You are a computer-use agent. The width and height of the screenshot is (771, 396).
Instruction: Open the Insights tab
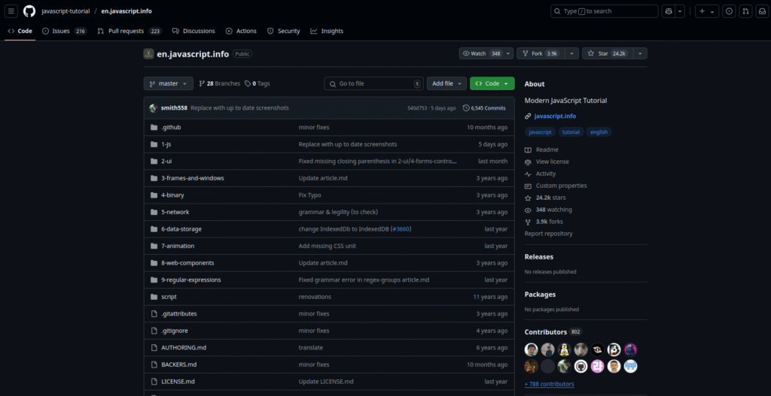(327, 31)
